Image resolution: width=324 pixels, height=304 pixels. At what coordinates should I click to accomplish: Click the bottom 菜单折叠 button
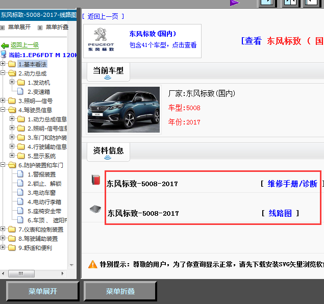120,291
